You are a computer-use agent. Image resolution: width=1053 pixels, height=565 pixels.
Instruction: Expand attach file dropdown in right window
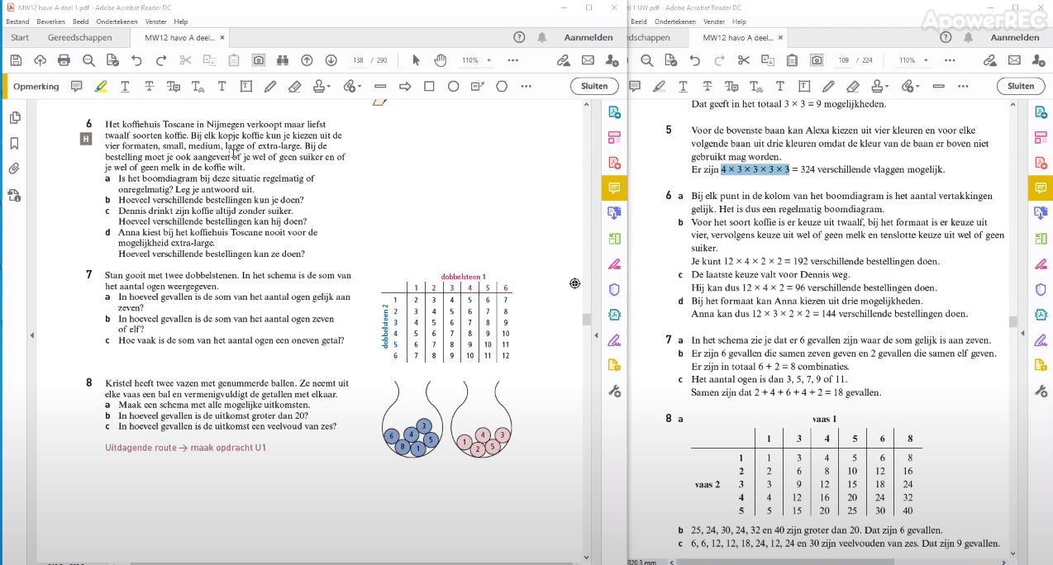[x=917, y=87]
